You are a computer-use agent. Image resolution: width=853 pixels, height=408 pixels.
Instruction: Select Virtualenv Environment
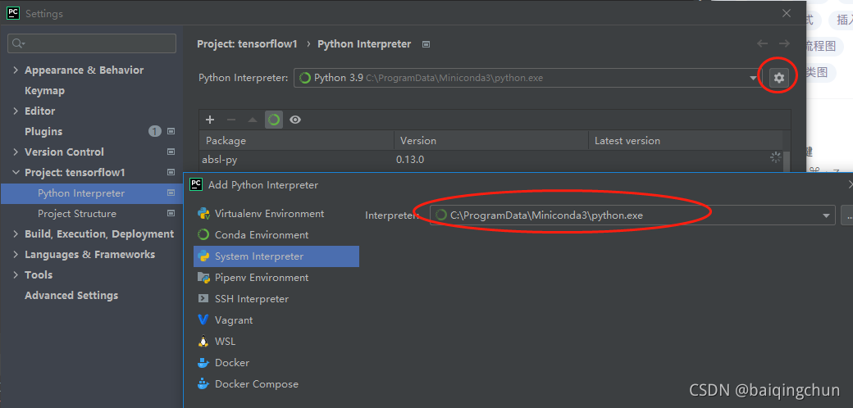coord(276,214)
